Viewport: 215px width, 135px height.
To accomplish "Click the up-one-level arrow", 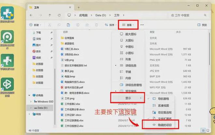I will pos(50,15).
